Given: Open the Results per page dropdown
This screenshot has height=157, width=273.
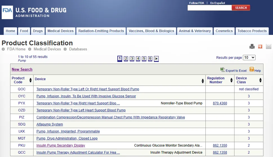Looking at the screenshot, I should pos(249,58).
